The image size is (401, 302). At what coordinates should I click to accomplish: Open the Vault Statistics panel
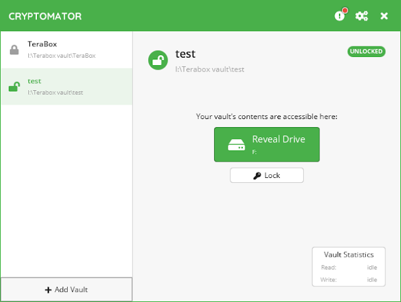click(x=348, y=267)
